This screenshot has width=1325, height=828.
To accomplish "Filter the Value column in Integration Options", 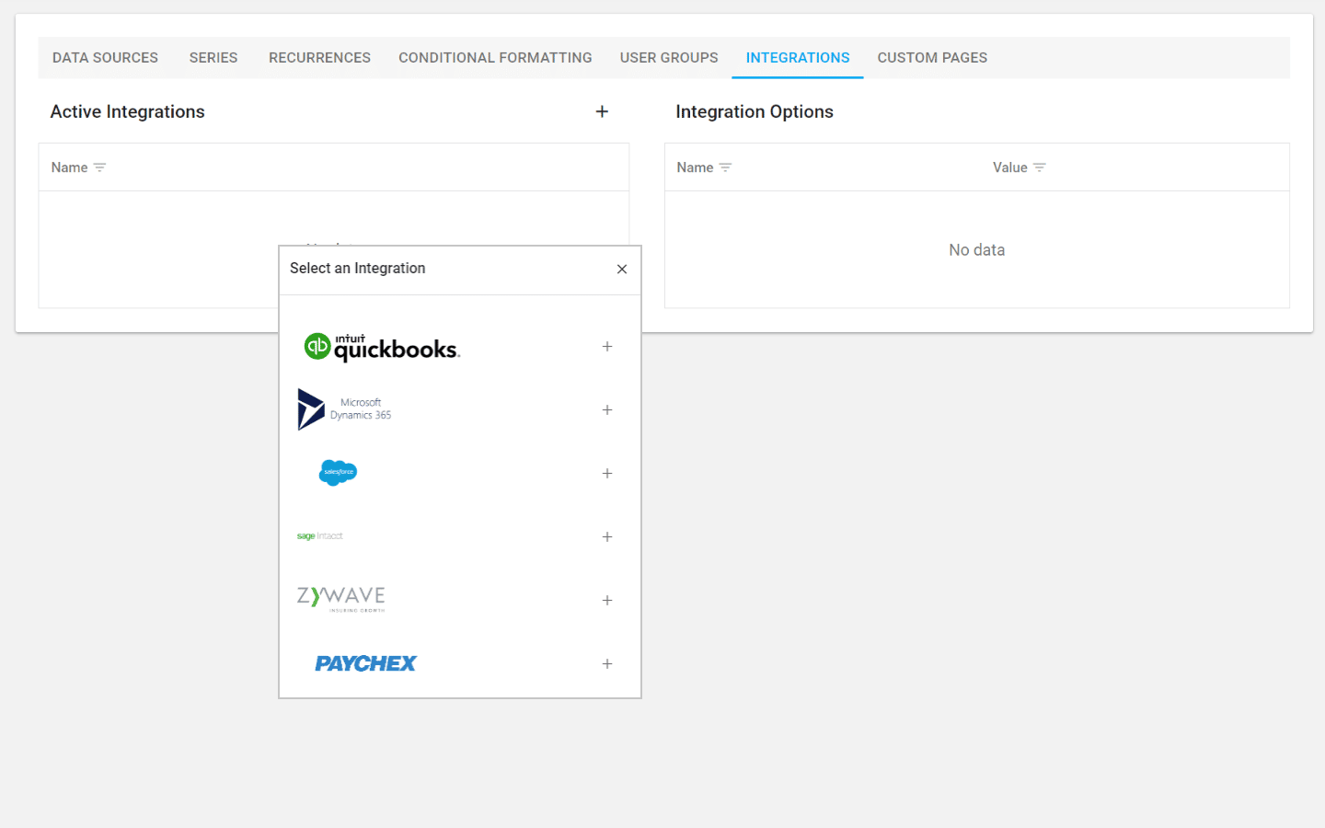I will [1041, 167].
